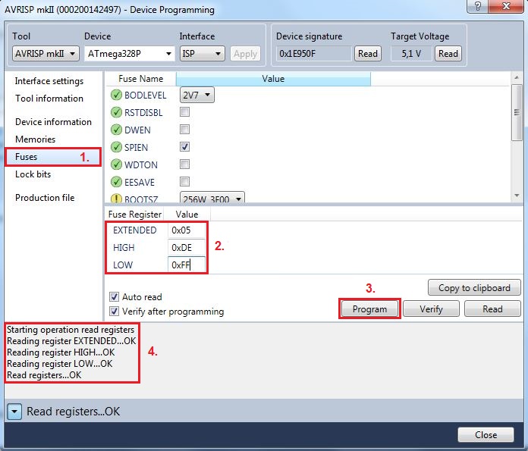
Task: Uncheck the SPIEN fuse checkbox
Action: pyautogui.click(x=184, y=147)
